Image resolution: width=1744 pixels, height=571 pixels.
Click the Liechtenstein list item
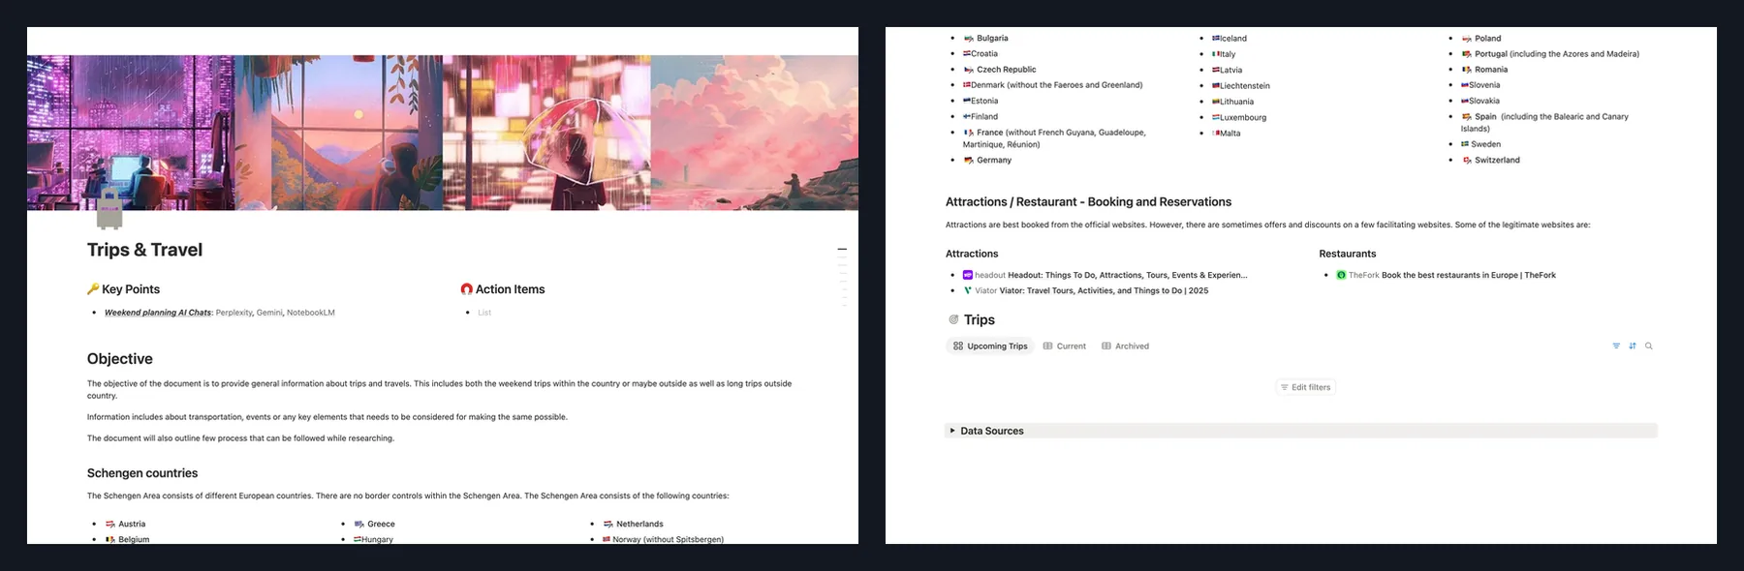coord(1240,86)
